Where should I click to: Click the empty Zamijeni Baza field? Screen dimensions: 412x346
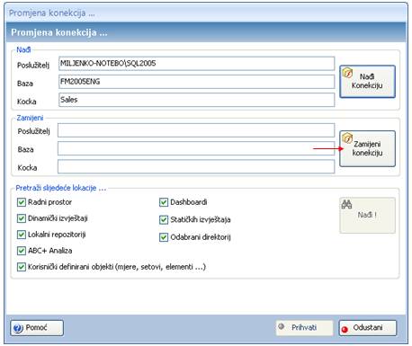tap(196, 148)
